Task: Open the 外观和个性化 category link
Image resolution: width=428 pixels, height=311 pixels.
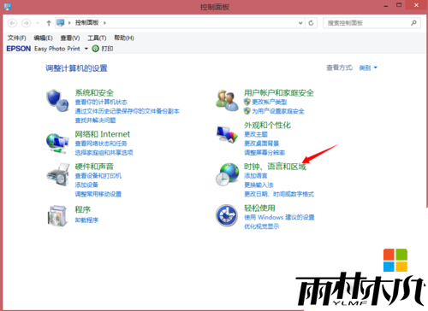Action: [267, 125]
